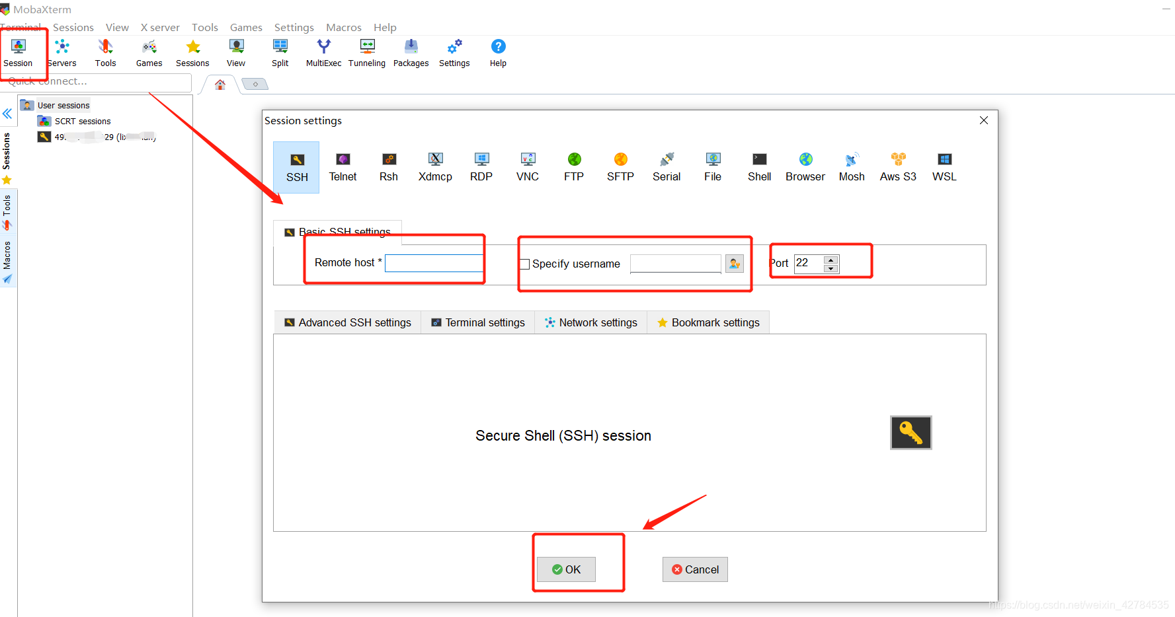Select the Mosh session type
The image size is (1175, 617).
(x=852, y=167)
